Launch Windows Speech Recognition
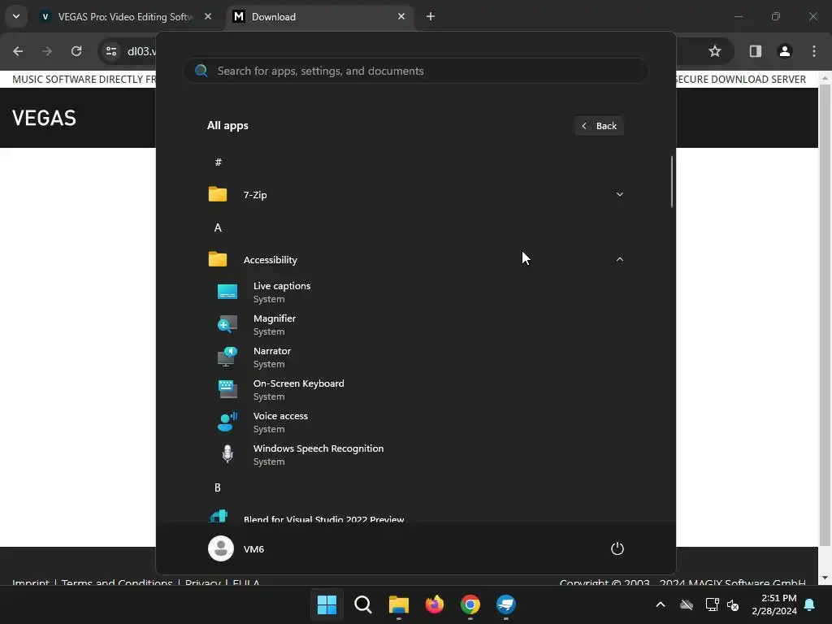Image resolution: width=832 pixels, height=624 pixels. 415,455
